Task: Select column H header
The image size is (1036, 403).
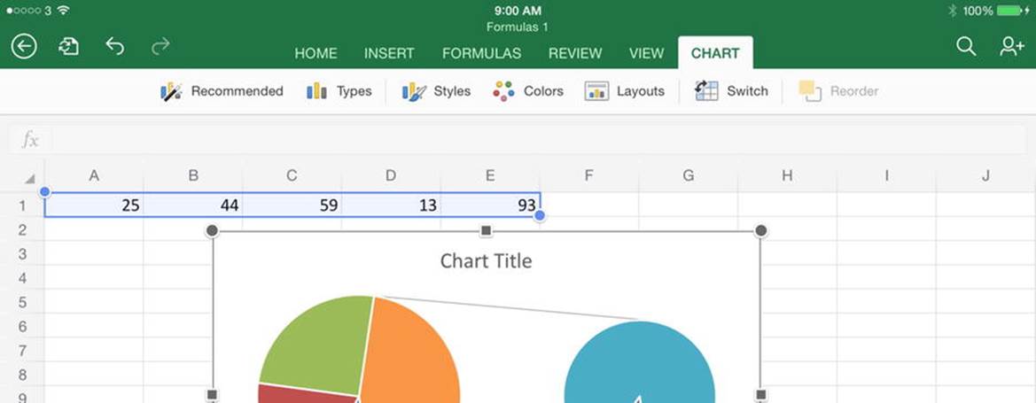Action: [x=788, y=175]
